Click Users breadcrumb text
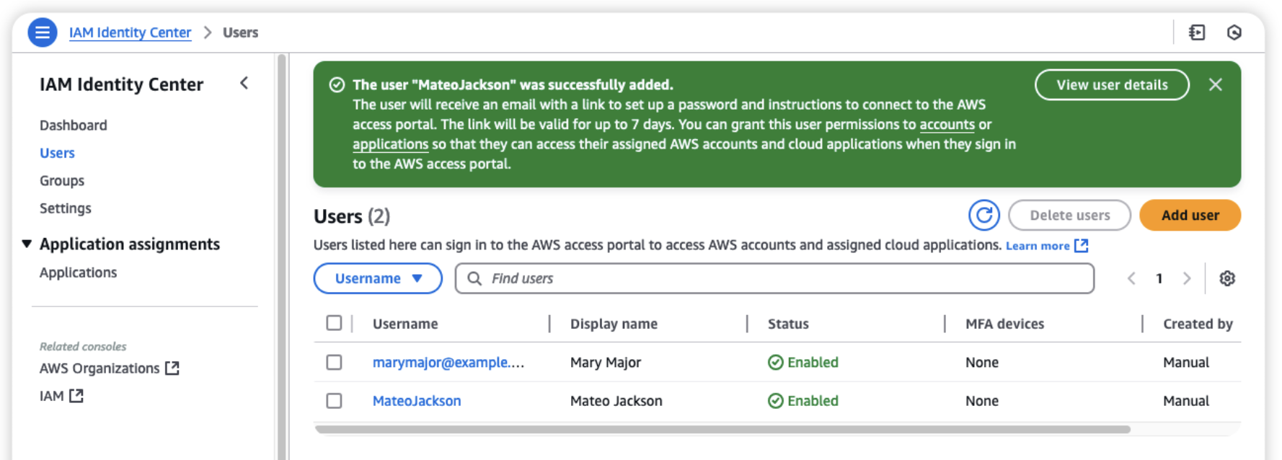Screen dimensions: 1282x460 [x=240, y=32]
